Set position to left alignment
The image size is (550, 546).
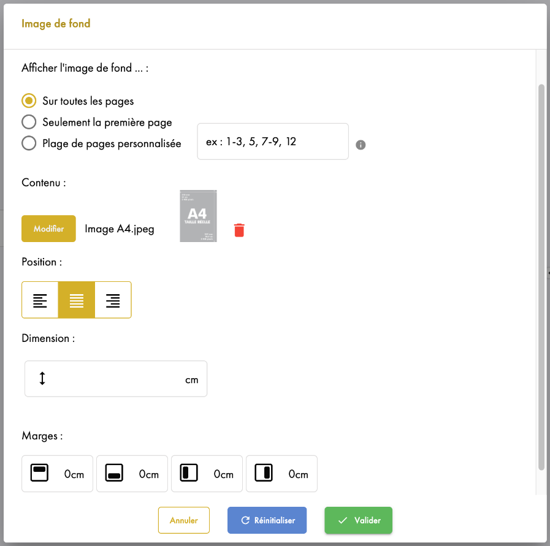(x=40, y=300)
